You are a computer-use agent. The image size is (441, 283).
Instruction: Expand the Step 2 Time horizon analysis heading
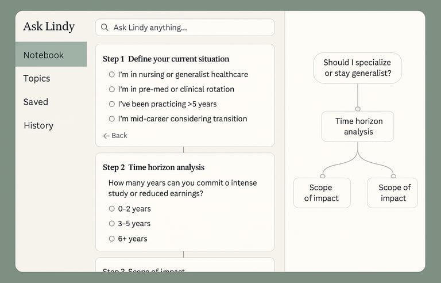(154, 167)
